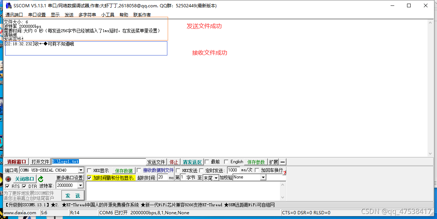Image resolution: width=437 pixels, height=219 pixels.
Task: Click the green refresh port icon
Action: pos(41,179)
